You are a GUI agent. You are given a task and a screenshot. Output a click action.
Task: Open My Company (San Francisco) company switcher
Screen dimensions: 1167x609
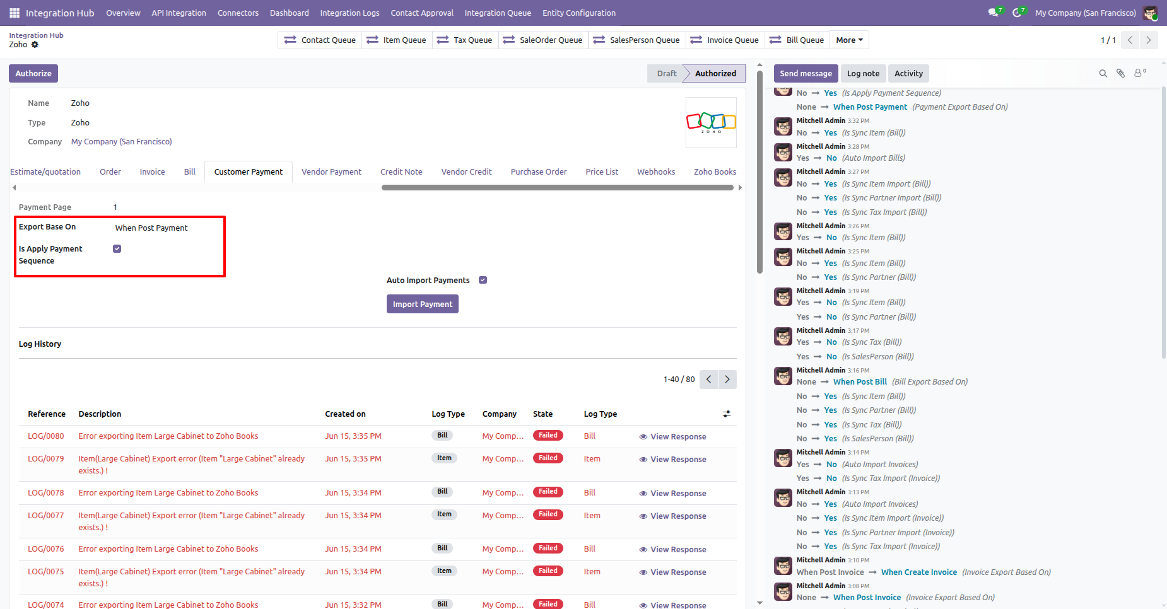coord(1085,13)
